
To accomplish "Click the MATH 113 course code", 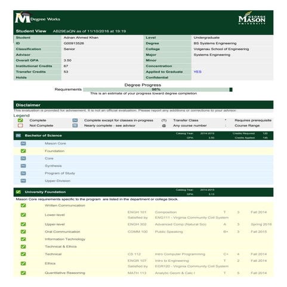I will click(x=137, y=273).
